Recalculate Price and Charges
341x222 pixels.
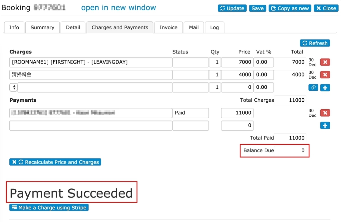[x=55, y=162]
